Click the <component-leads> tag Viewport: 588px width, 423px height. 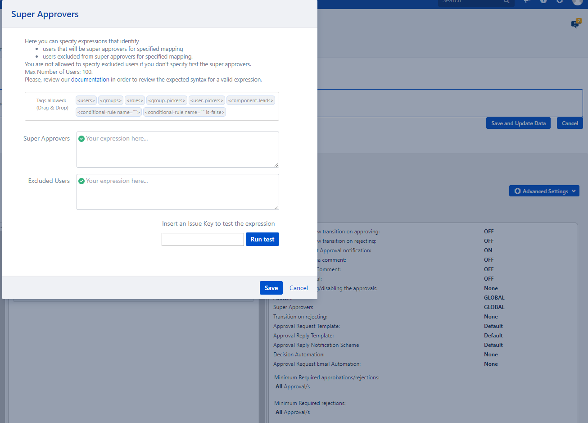click(x=251, y=100)
